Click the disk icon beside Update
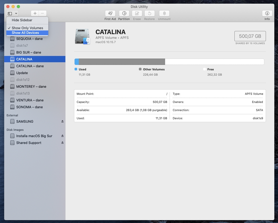This screenshot has height=223, width=278. [x=12, y=73]
